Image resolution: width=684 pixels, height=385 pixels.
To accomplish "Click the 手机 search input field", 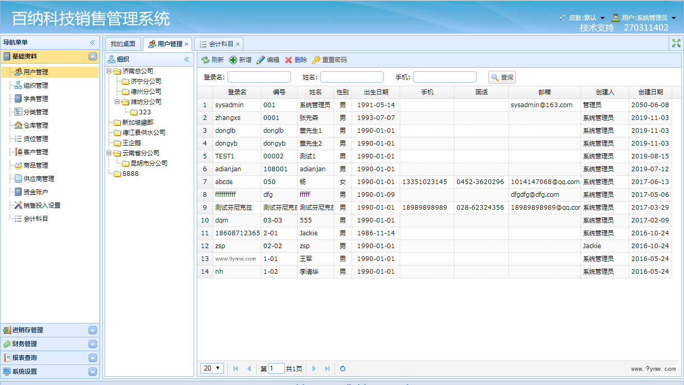I will point(445,77).
